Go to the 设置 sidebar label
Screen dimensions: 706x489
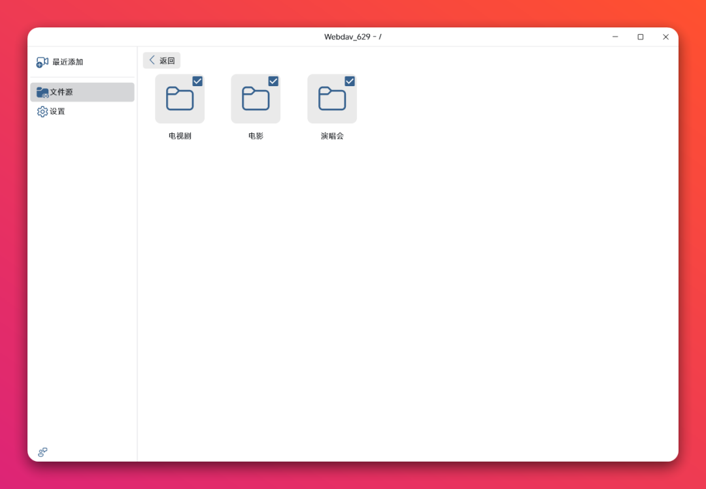click(x=58, y=112)
